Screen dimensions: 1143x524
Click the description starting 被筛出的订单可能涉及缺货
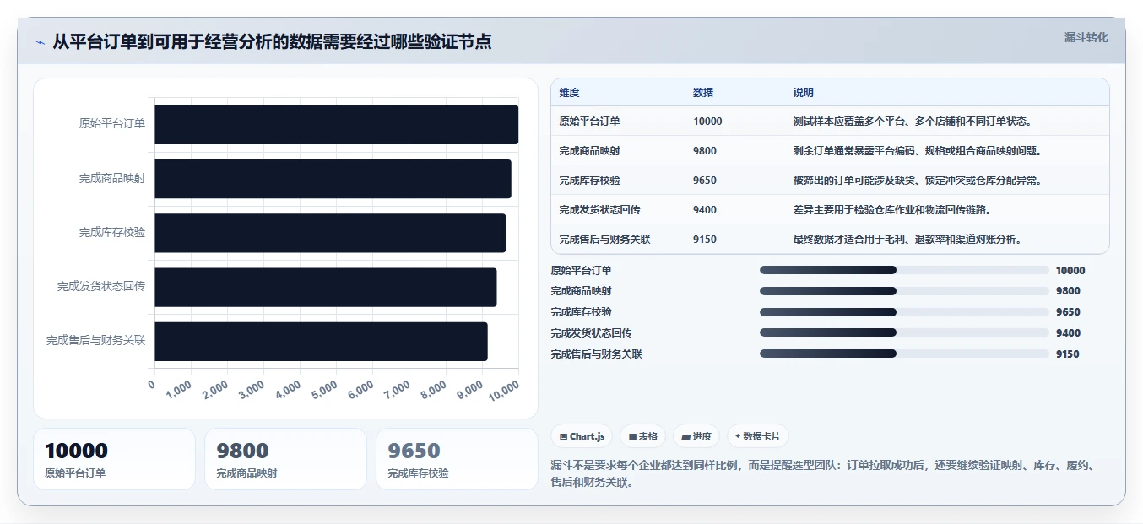pos(918,181)
